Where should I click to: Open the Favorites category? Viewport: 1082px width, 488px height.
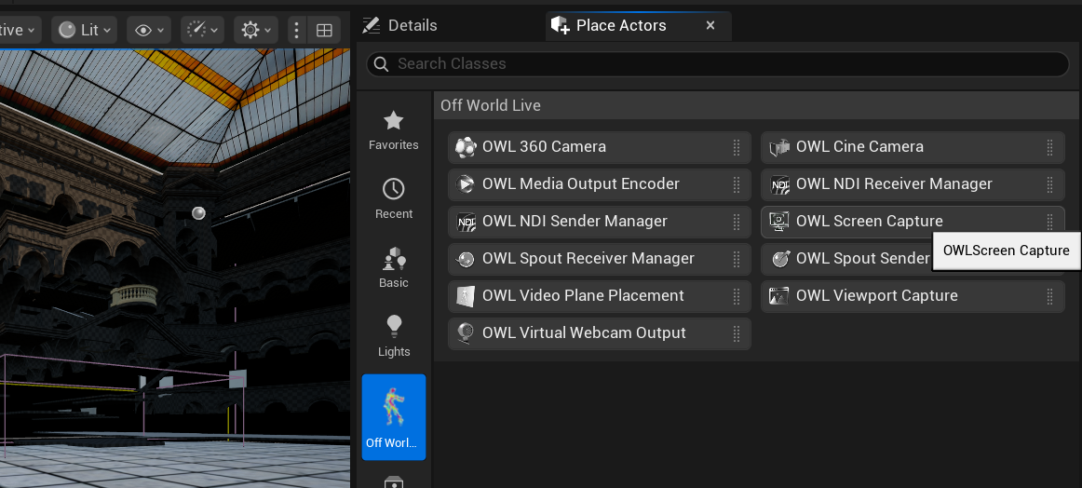(x=393, y=129)
